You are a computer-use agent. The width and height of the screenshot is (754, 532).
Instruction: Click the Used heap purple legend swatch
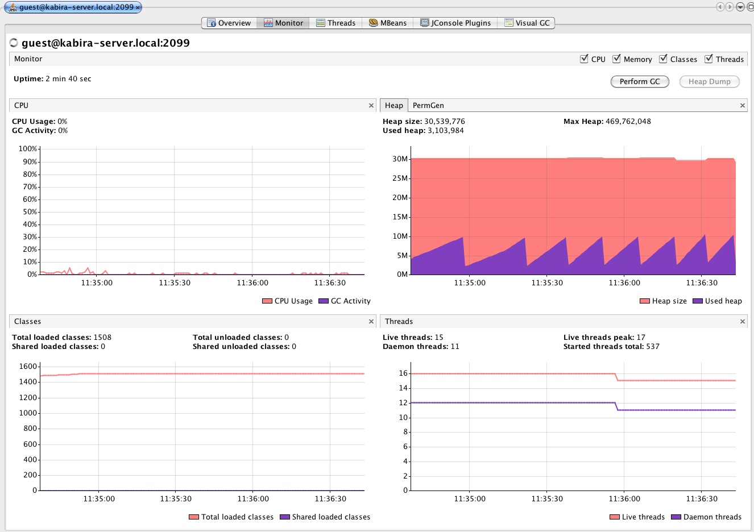click(698, 301)
